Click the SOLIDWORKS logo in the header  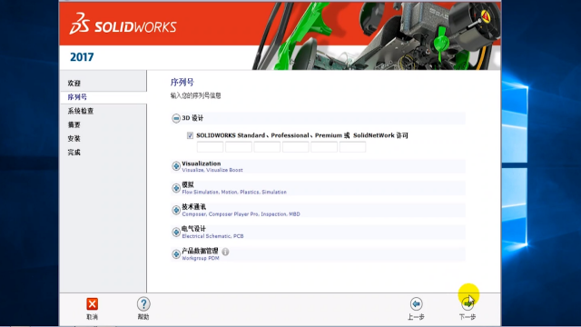pyautogui.click(x=123, y=24)
